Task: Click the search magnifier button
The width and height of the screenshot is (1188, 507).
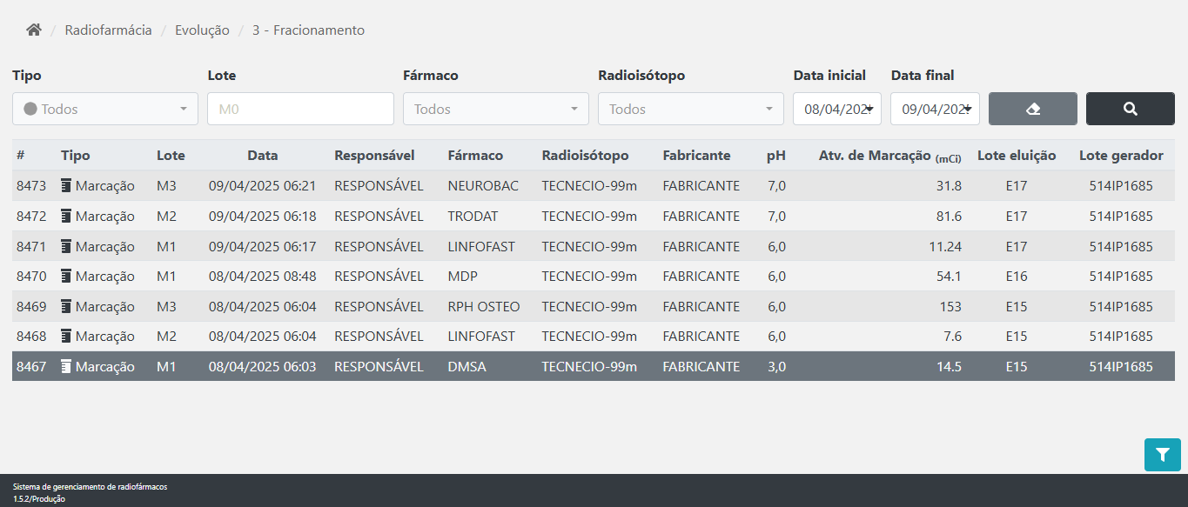Action: click(x=1130, y=108)
